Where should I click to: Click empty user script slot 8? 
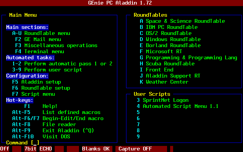(x=138, y=130)
